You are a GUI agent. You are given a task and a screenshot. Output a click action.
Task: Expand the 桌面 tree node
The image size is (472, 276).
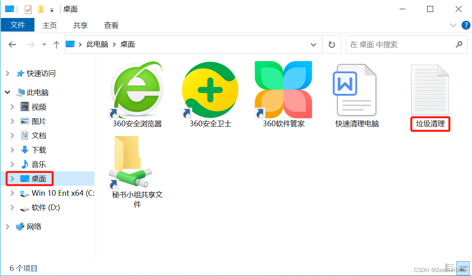pyautogui.click(x=12, y=179)
